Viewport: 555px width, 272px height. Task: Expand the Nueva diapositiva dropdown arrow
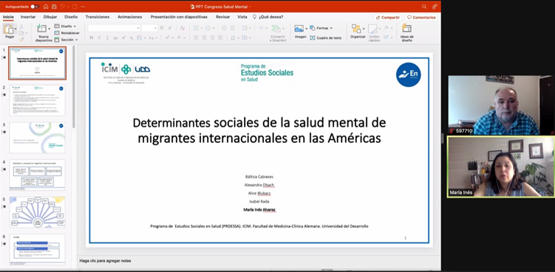[x=50, y=29]
